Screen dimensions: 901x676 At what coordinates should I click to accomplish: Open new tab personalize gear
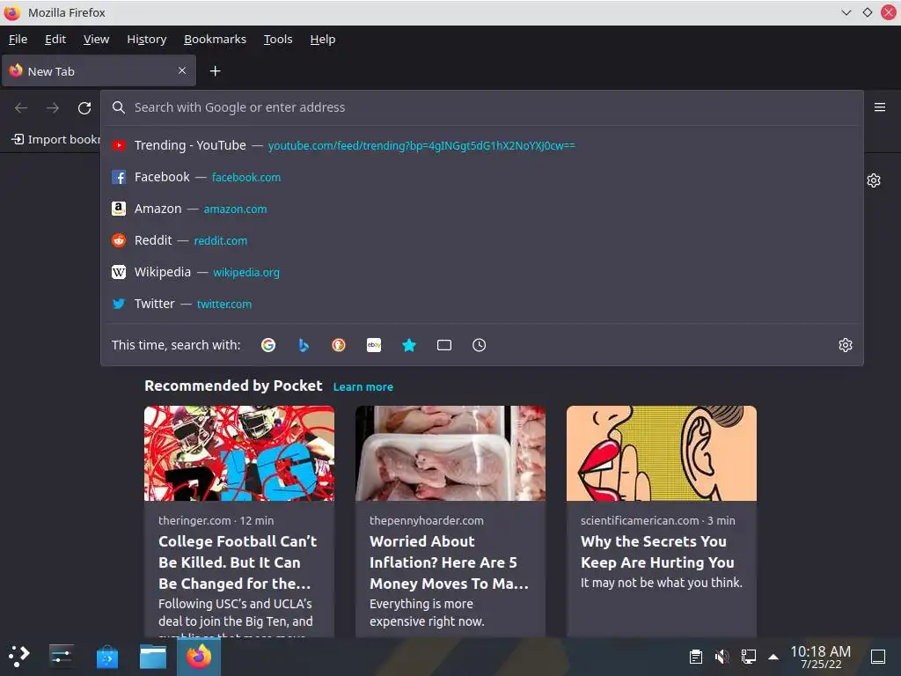pyautogui.click(x=874, y=180)
